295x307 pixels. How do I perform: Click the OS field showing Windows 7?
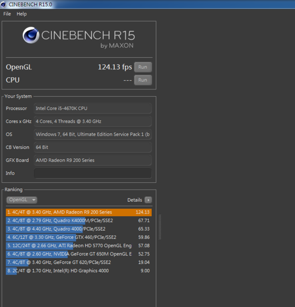tap(93, 134)
